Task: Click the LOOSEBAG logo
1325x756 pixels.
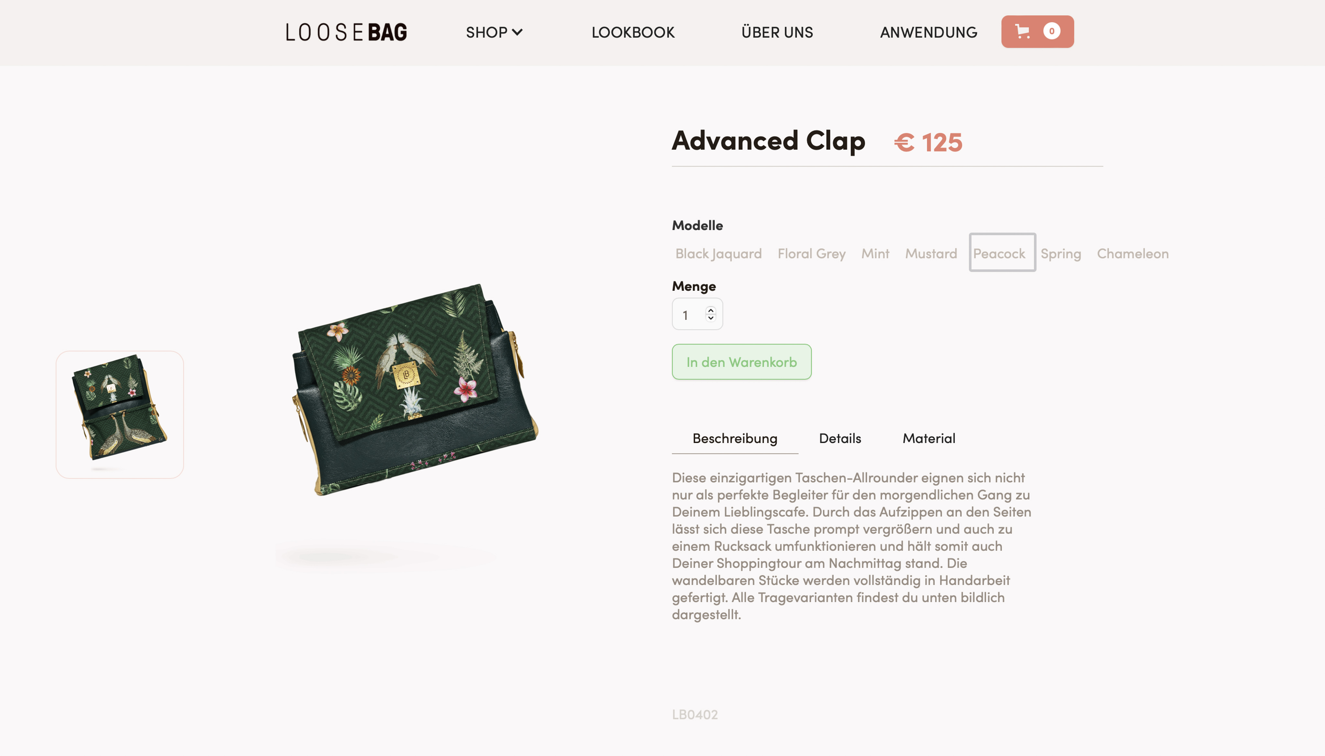Action: point(346,32)
